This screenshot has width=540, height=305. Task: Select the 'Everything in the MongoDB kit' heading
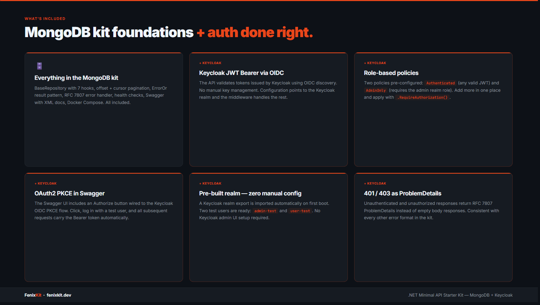click(76, 78)
